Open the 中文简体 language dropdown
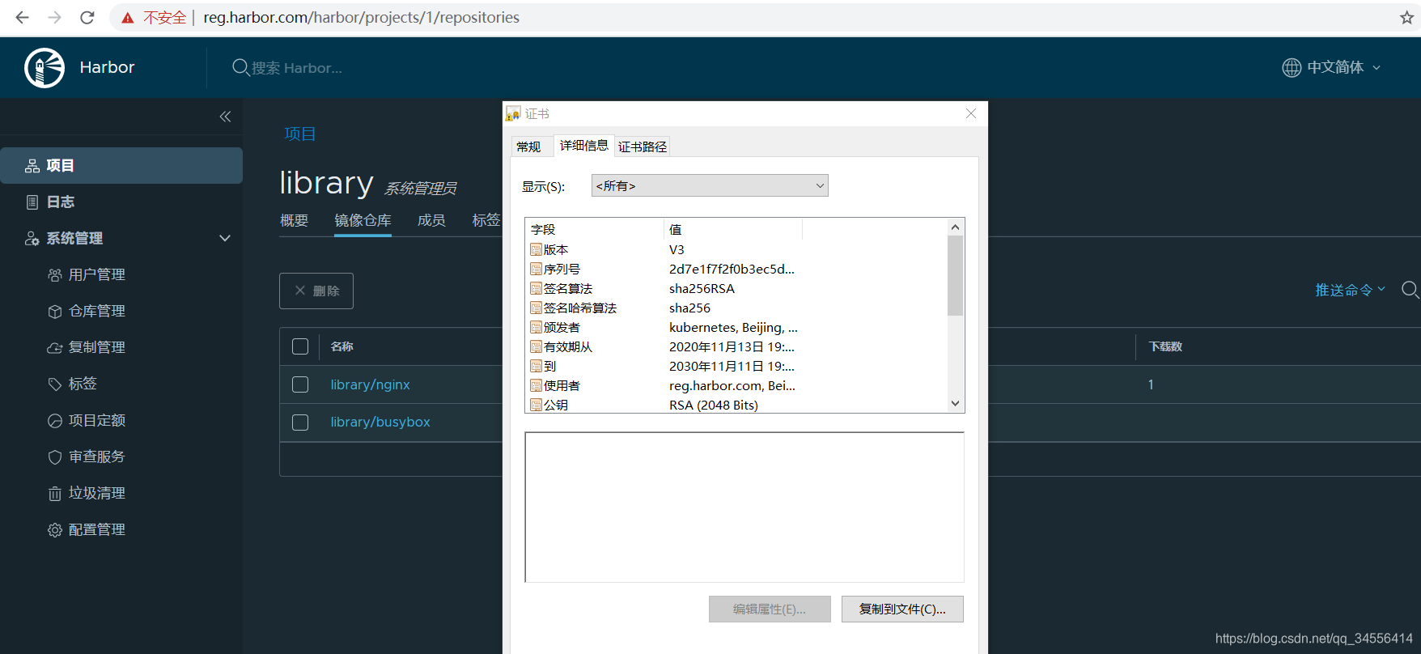The height and width of the screenshot is (654, 1421). coord(1343,67)
